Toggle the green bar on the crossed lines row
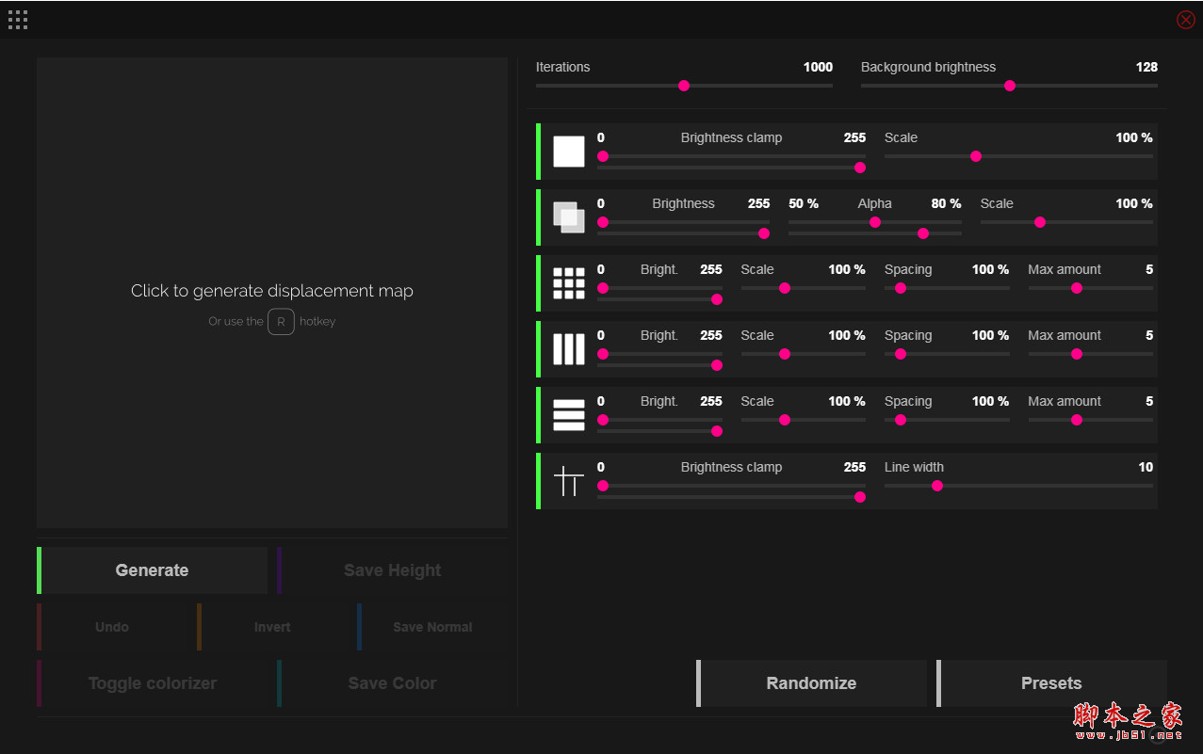Screen dimensions: 1203x754 (x=538, y=480)
